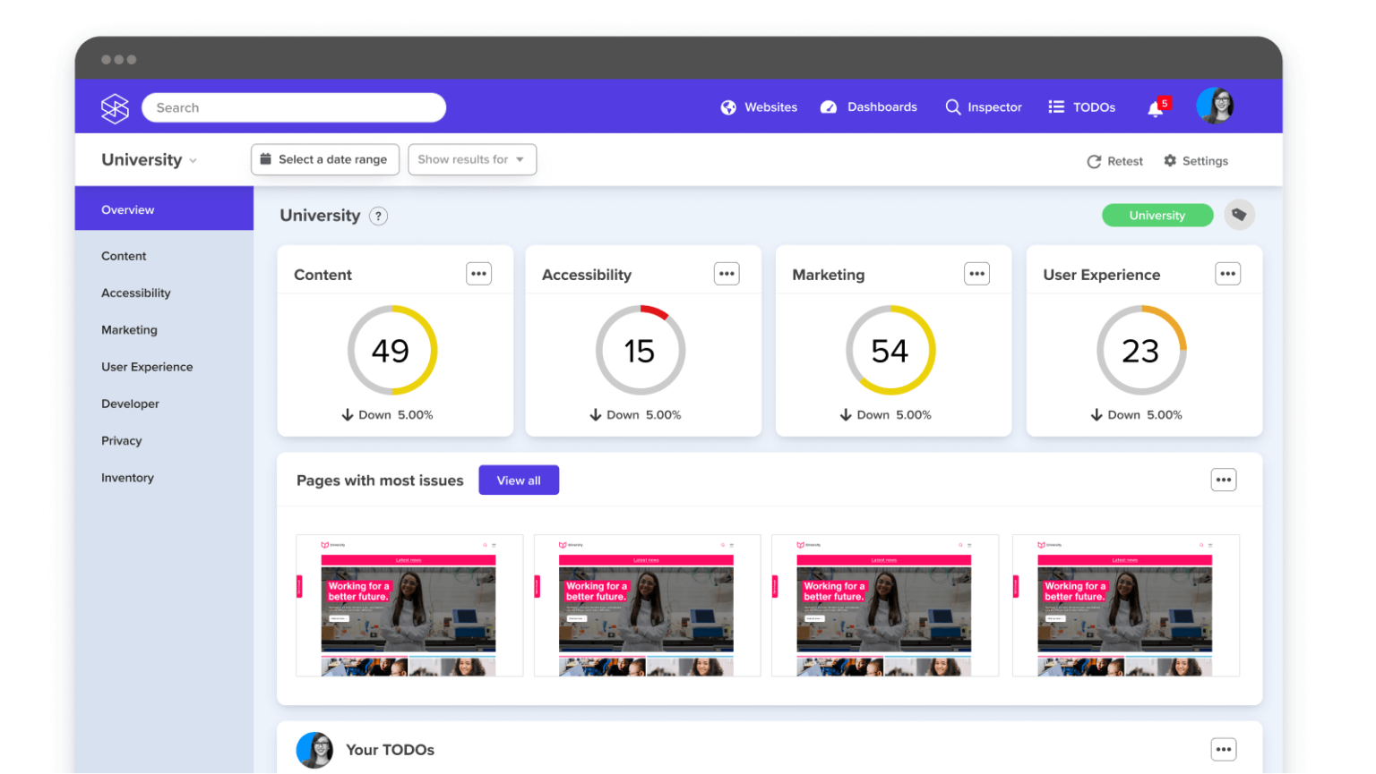Screen dimensions: 1376x774
Task: Click the Marketing score gauge showing 54
Action: (890, 351)
